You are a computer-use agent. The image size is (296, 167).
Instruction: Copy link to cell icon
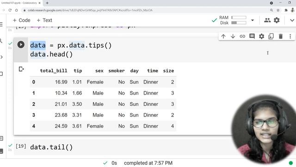coord(242,36)
